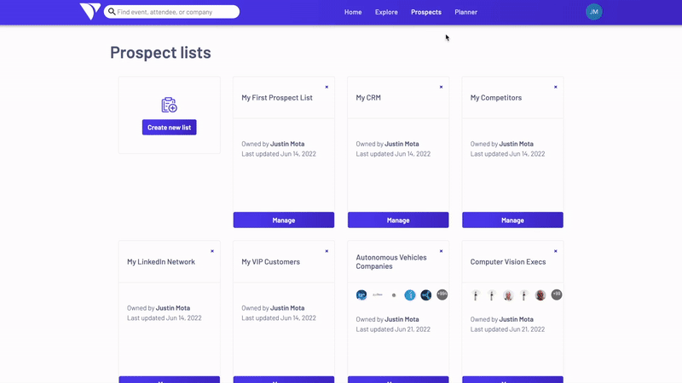Image resolution: width=682 pixels, height=383 pixels.
Task: Delete My First Prospect List with x icon
Action: click(x=327, y=87)
